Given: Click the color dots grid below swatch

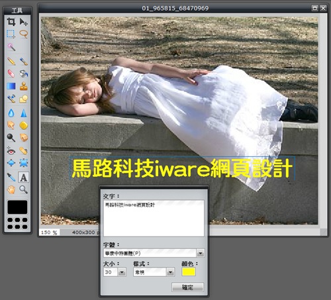Looking at the screenshot, I should tap(17, 223).
